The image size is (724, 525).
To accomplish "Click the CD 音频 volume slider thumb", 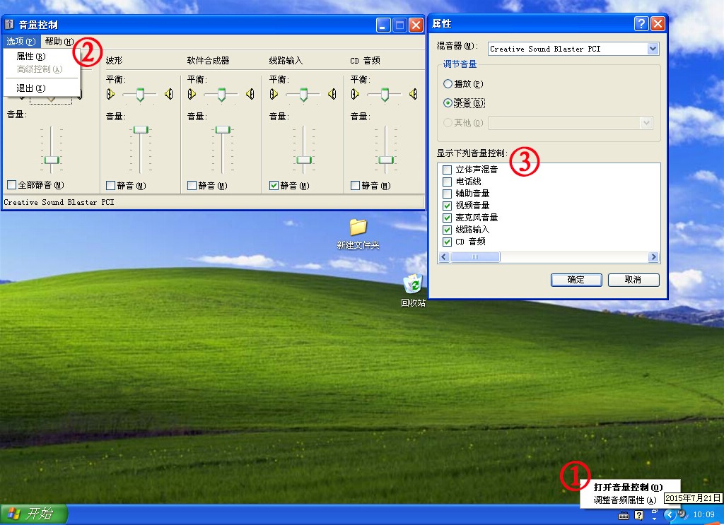I will point(385,160).
